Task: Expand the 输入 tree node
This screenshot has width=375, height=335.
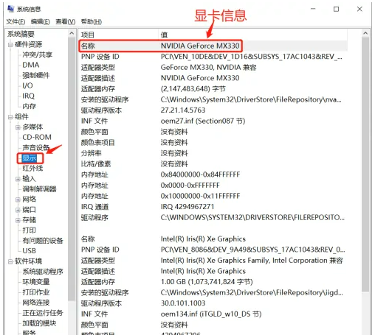Action: 18,179
